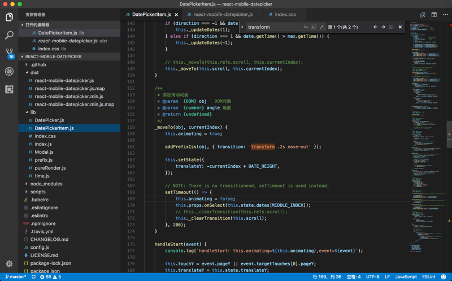452x281 pixels.
Task: Expand replace field arrow in find widget
Action: tap(242, 27)
